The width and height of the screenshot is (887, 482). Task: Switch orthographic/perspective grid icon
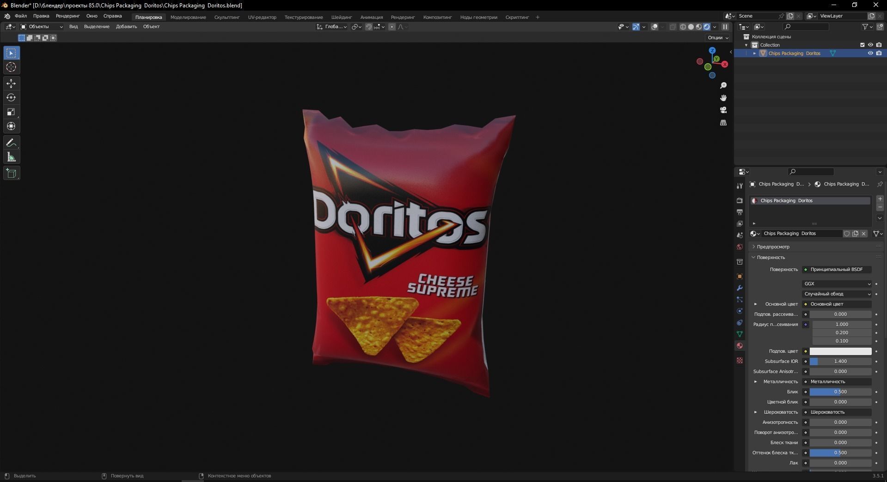pyautogui.click(x=723, y=122)
